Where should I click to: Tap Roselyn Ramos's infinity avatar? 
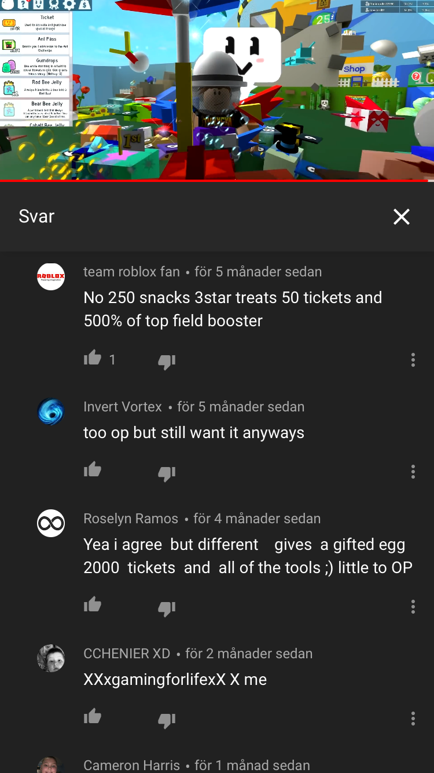[x=51, y=523]
